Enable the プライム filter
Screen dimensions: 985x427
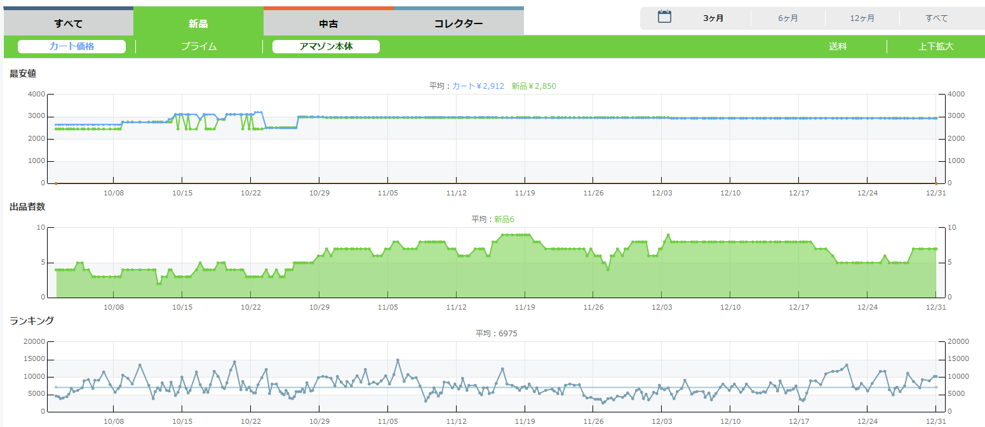[x=199, y=46]
